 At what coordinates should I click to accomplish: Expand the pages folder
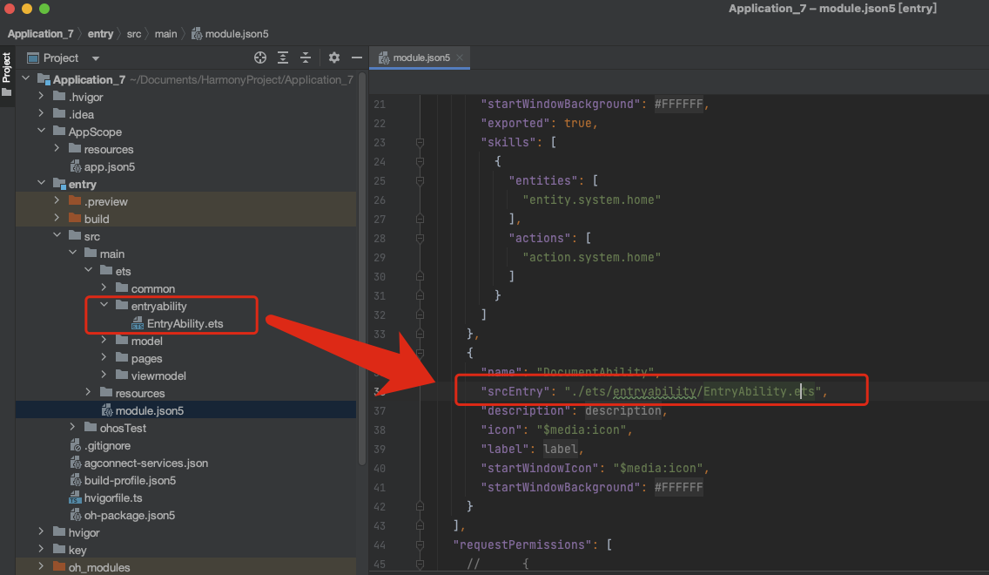point(104,358)
